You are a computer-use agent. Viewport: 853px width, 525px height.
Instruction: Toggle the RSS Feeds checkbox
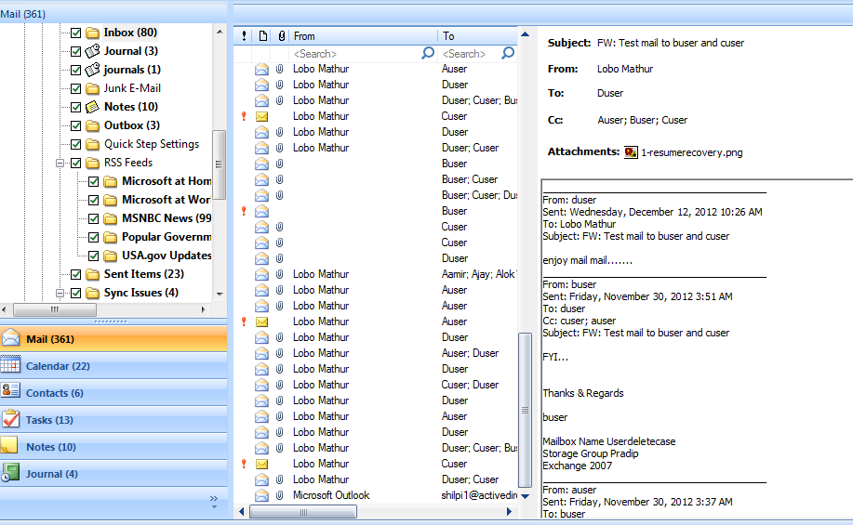(x=76, y=163)
